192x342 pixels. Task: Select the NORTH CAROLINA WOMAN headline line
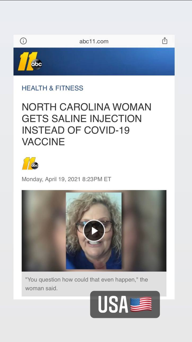pyautogui.click(x=86, y=107)
